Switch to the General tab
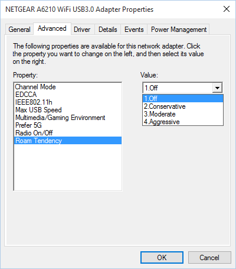 (x=19, y=30)
